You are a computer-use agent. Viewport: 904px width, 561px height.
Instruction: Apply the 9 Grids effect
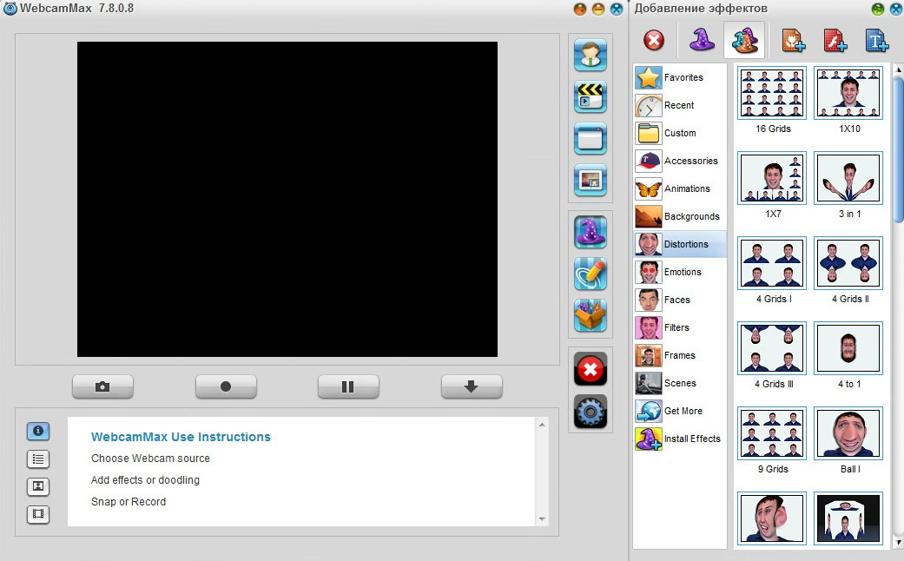tap(772, 433)
